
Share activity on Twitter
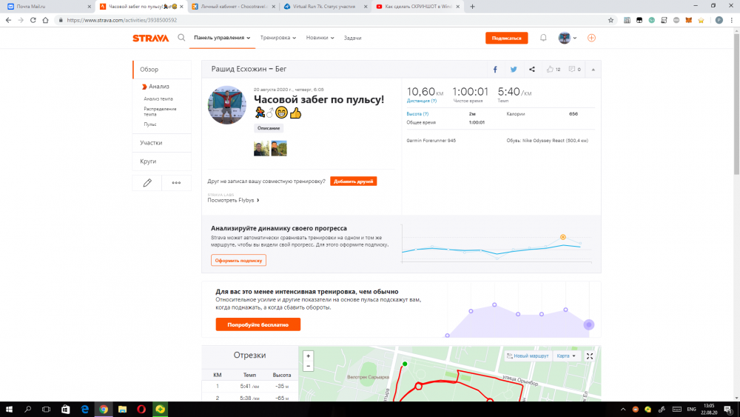tap(514, 70)
